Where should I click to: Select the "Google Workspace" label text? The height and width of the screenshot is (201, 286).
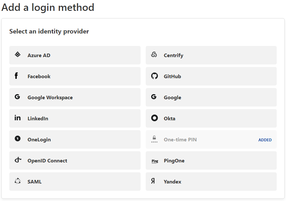click(50, 98)
